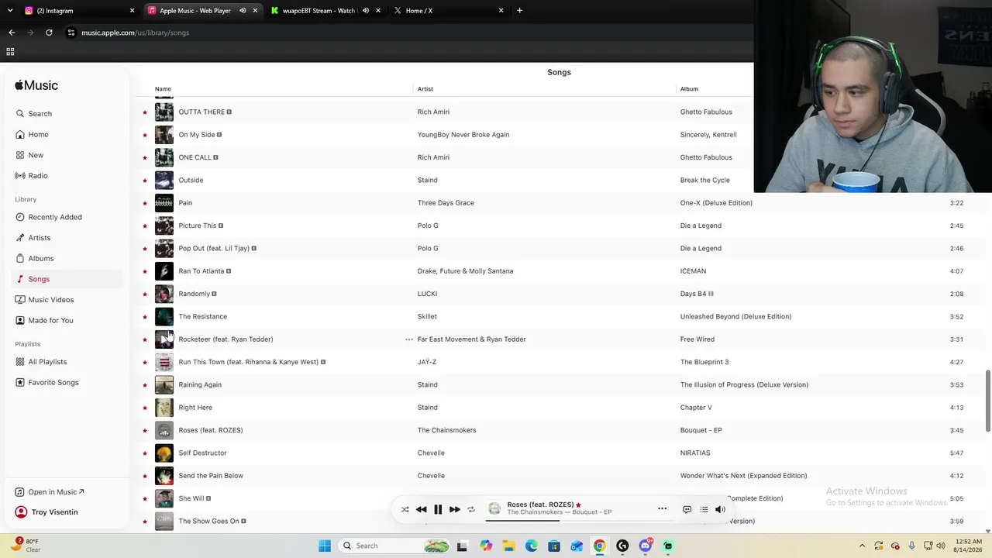Toggle the favorite star on Pain

pos(144,203)
